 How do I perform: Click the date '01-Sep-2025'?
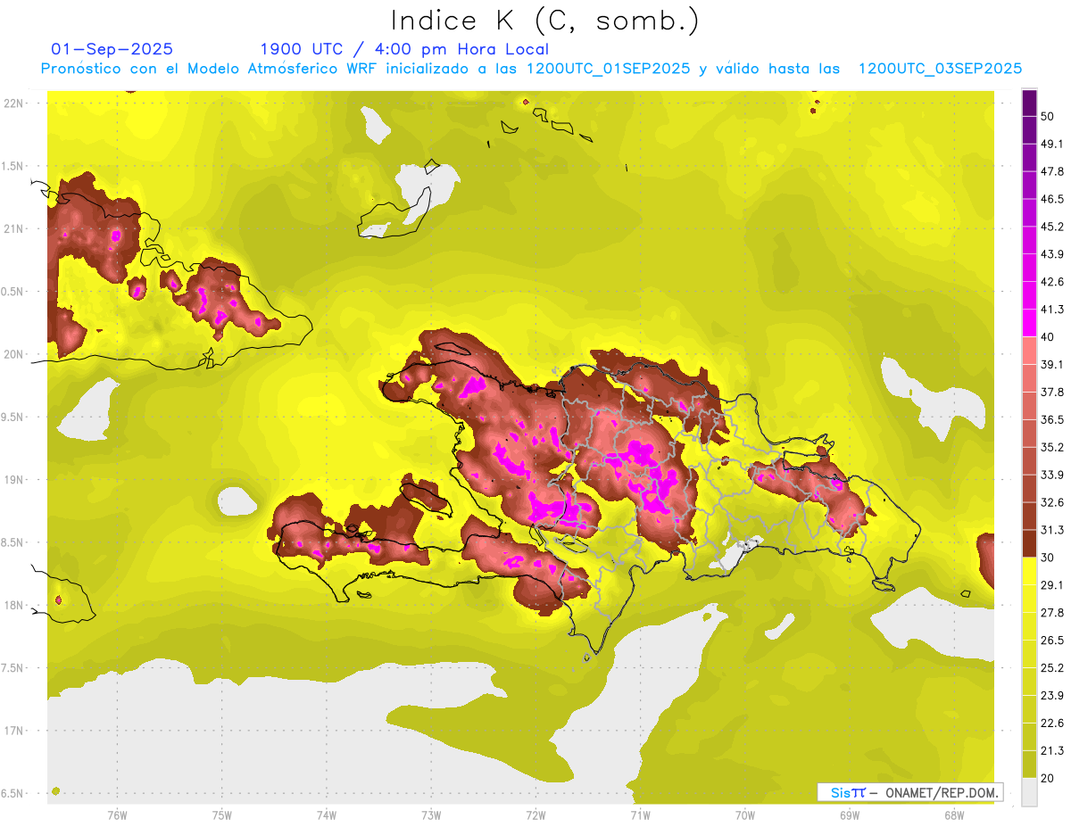[112, 48]
